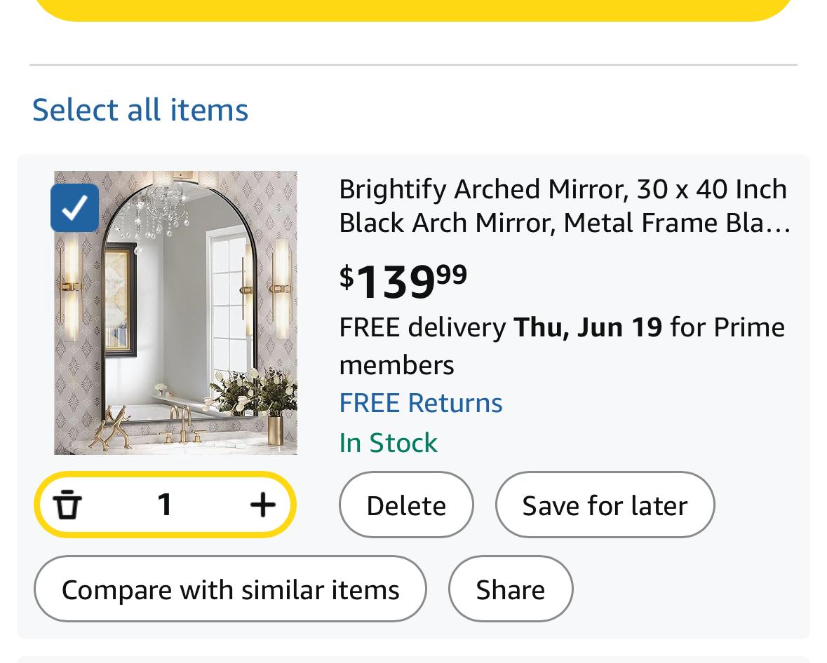Select the quantity value 1
This screenshot has height=663, width=827.
click(165, 505)
